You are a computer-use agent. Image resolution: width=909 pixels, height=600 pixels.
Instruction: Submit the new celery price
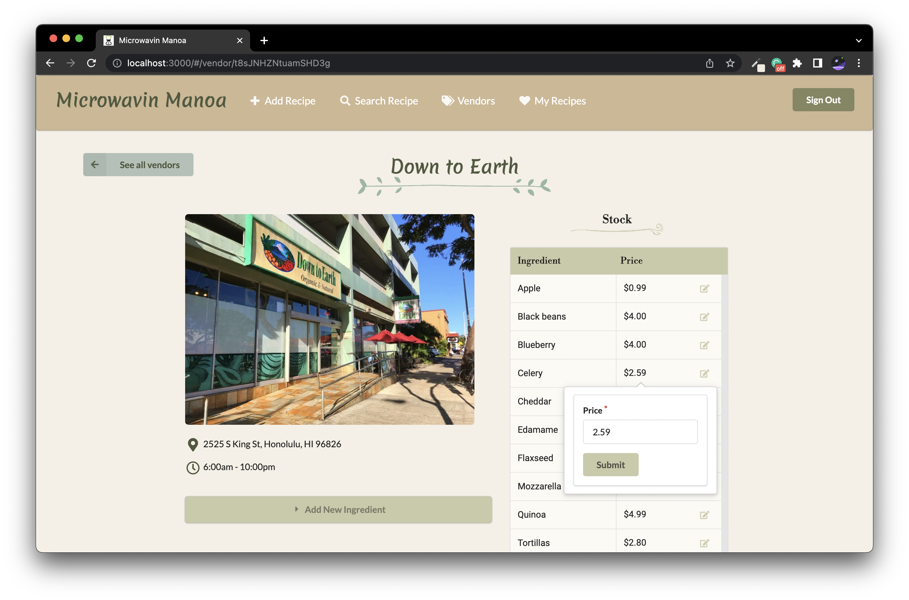[x=611, y=465]
